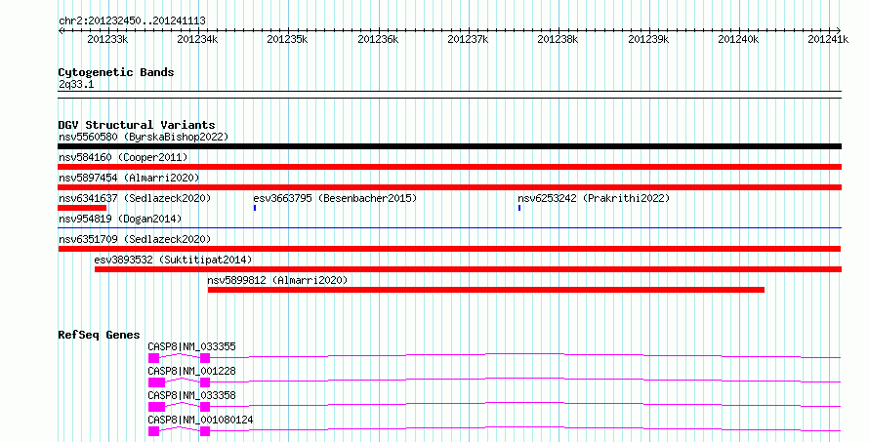The width and height of the screenshot is (869, 442).
Task: Click the first exon box of CASP8|NM_001080124
Action: click(153, 431)
